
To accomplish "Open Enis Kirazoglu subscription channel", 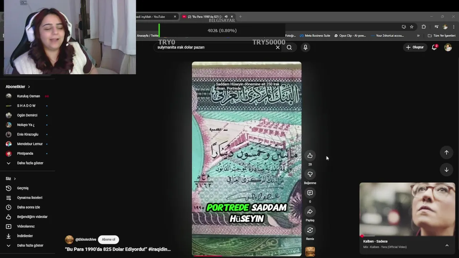I will point(28,134).
